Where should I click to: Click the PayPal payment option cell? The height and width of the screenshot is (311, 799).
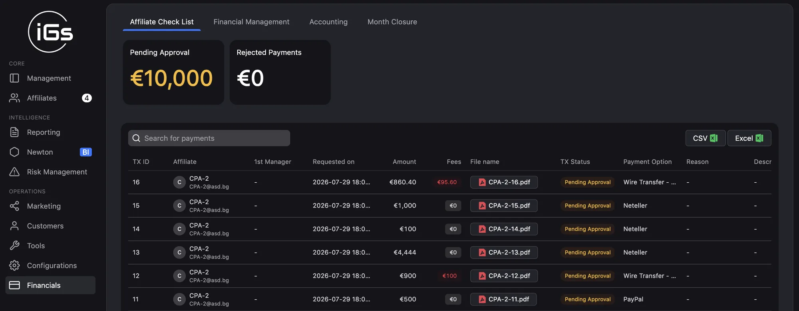633,299
